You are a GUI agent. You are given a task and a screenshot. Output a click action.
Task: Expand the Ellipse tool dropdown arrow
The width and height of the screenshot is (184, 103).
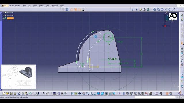171,11
